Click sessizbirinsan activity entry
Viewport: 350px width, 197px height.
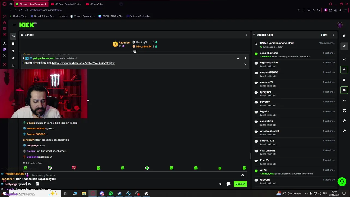(294, 55)
